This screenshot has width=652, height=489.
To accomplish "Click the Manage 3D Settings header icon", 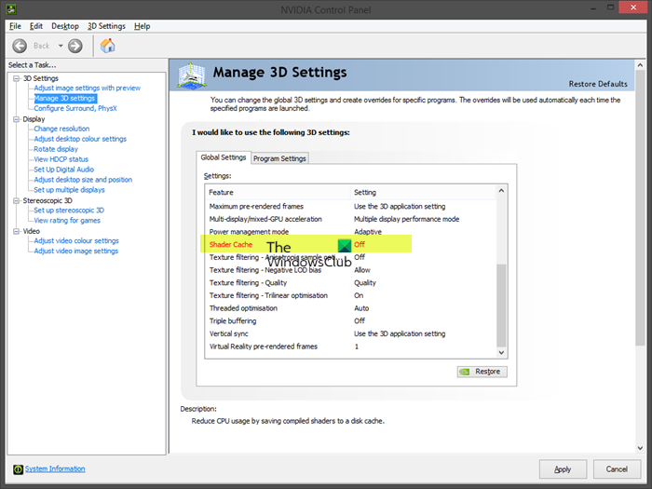I will [x=192, y=75].
